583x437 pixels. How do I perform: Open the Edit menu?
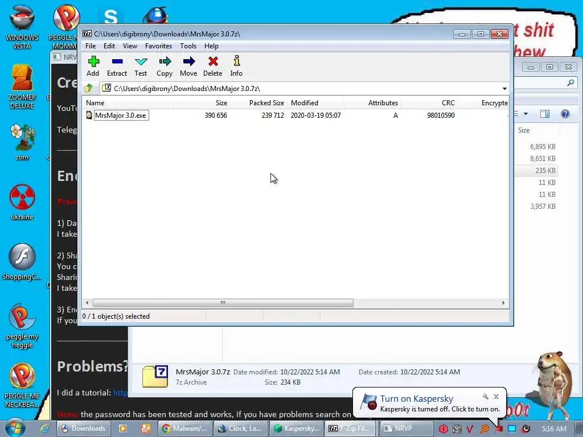click(109, 46)
